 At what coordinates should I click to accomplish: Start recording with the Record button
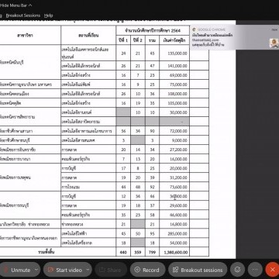pyautogui.click(x=147, y=270)
